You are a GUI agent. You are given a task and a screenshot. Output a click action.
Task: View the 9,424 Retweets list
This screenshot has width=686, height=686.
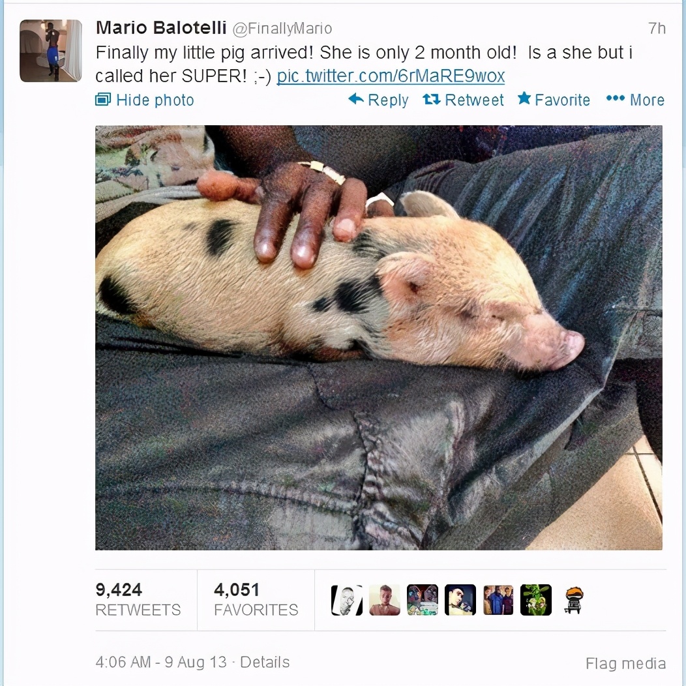coord(138,599)
